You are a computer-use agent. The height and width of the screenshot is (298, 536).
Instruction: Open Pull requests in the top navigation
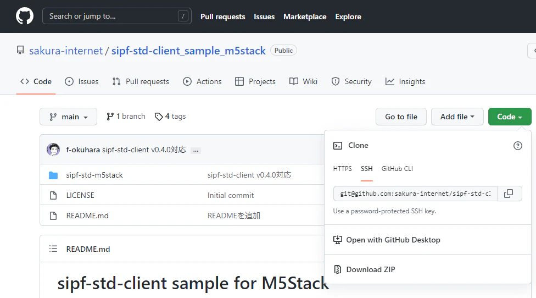[222, 16]
